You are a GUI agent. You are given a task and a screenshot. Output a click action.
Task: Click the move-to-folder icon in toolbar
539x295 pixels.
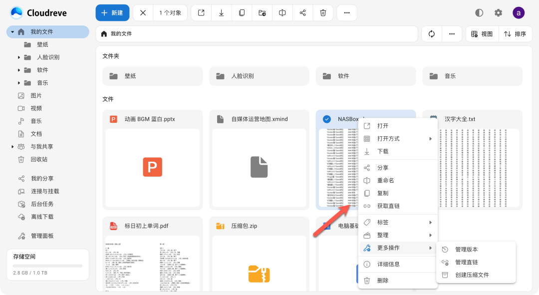pos(262,13)
